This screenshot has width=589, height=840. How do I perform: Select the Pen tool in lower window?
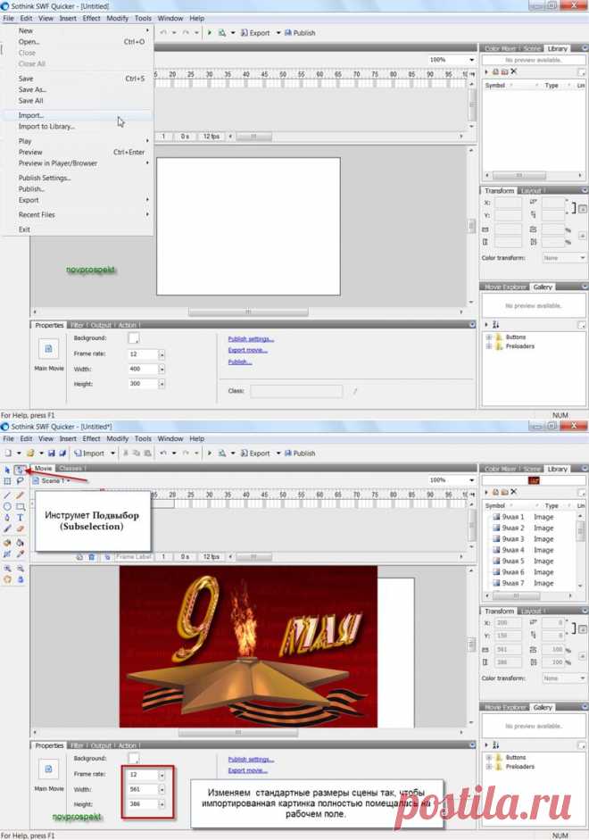click(x=7, y=518)
